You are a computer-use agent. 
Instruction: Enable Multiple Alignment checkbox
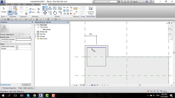pyautogui.click(x=2, y=88)
